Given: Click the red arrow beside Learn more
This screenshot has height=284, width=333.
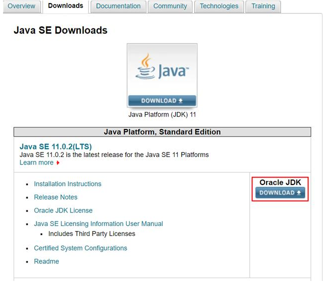Looking at the screenshot, I should pyautogui.click(x=58, y=163).
